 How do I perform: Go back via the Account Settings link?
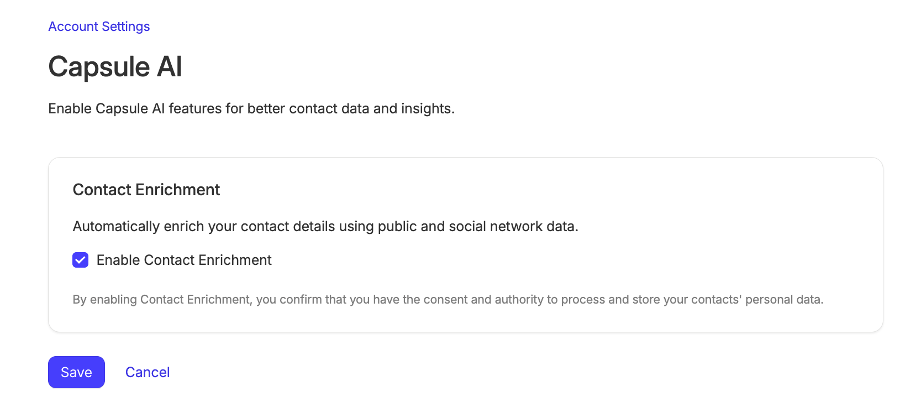pos(99,27)
